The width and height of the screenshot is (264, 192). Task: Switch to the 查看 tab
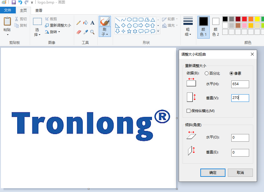click(39, 11)
